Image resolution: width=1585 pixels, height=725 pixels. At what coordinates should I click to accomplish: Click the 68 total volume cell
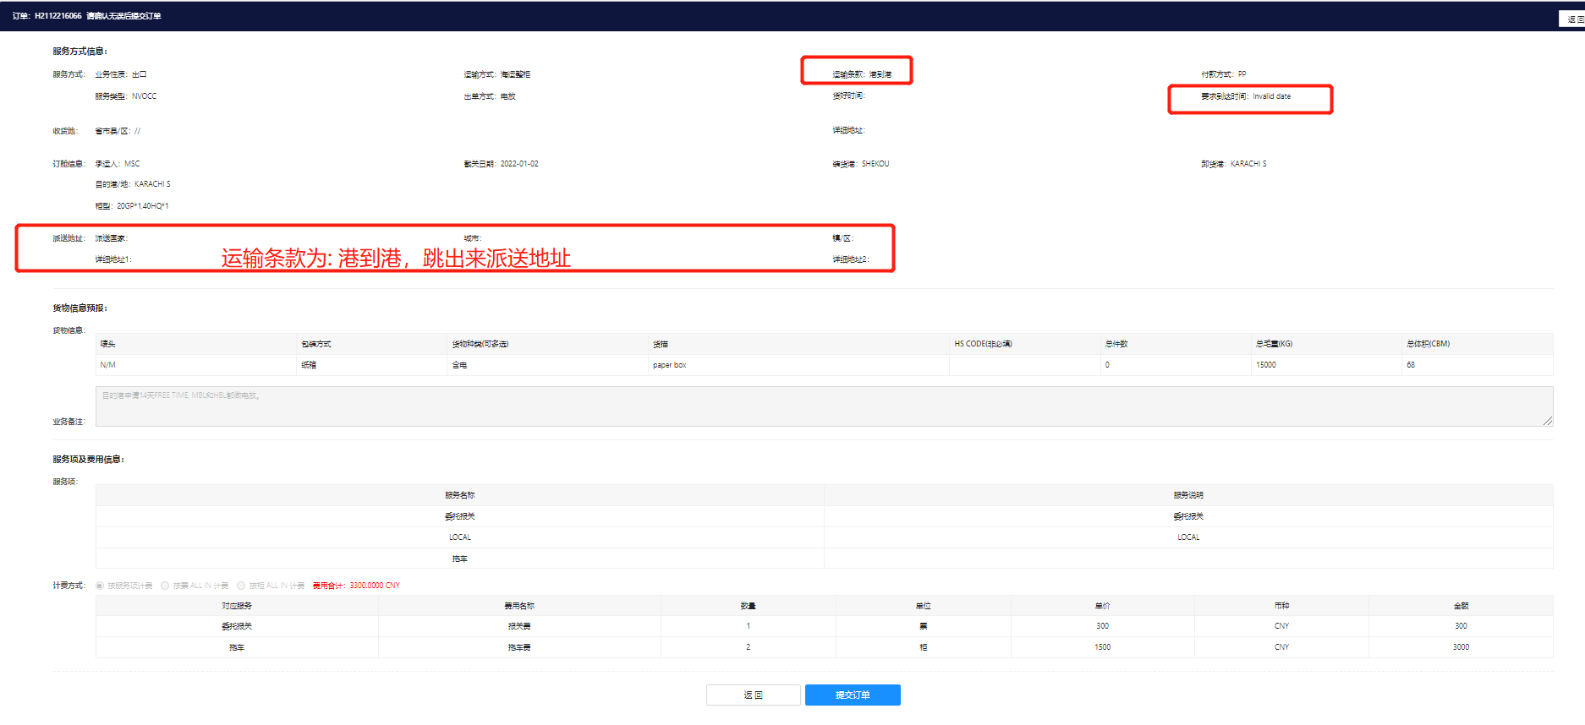click(x=1411, y=365)
